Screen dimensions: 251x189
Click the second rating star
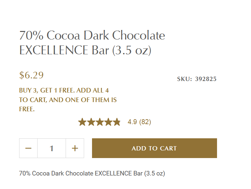(x=91, y=122)
